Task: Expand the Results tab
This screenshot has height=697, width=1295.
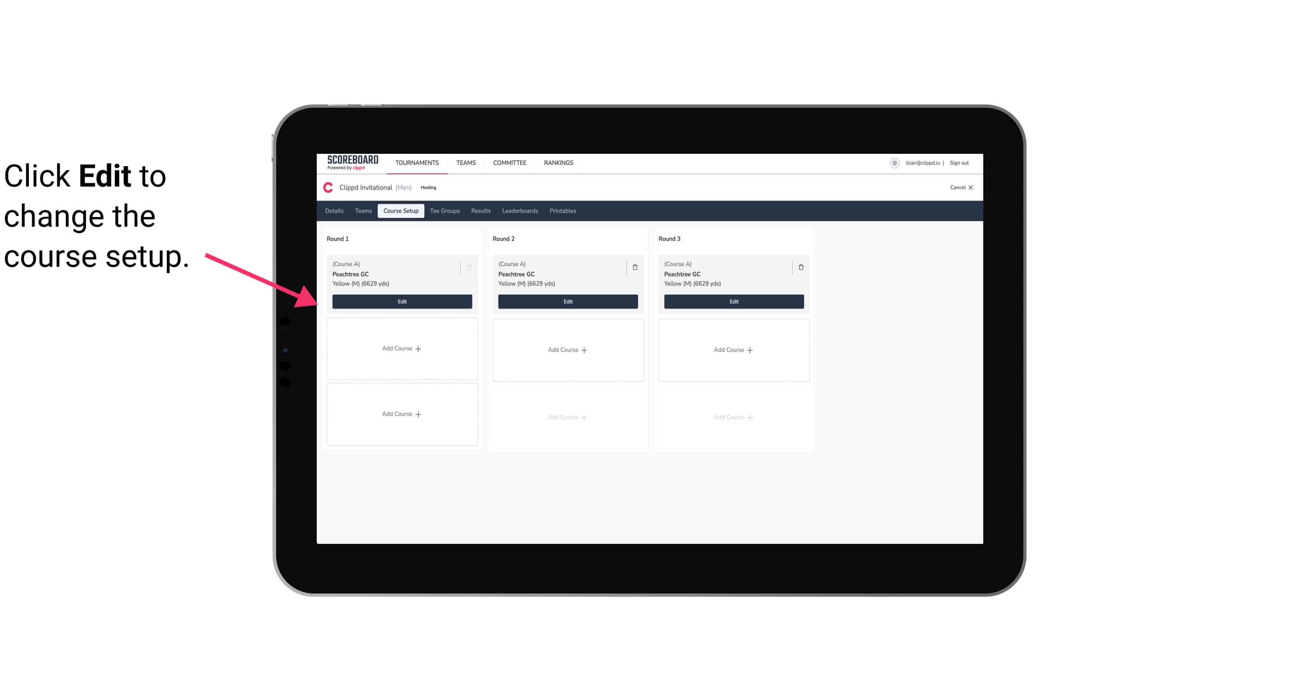Action: (481, 210)
